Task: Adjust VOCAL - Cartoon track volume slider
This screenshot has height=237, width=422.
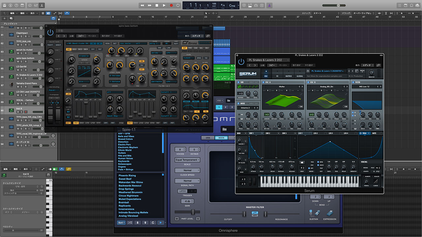Action: 38,103
